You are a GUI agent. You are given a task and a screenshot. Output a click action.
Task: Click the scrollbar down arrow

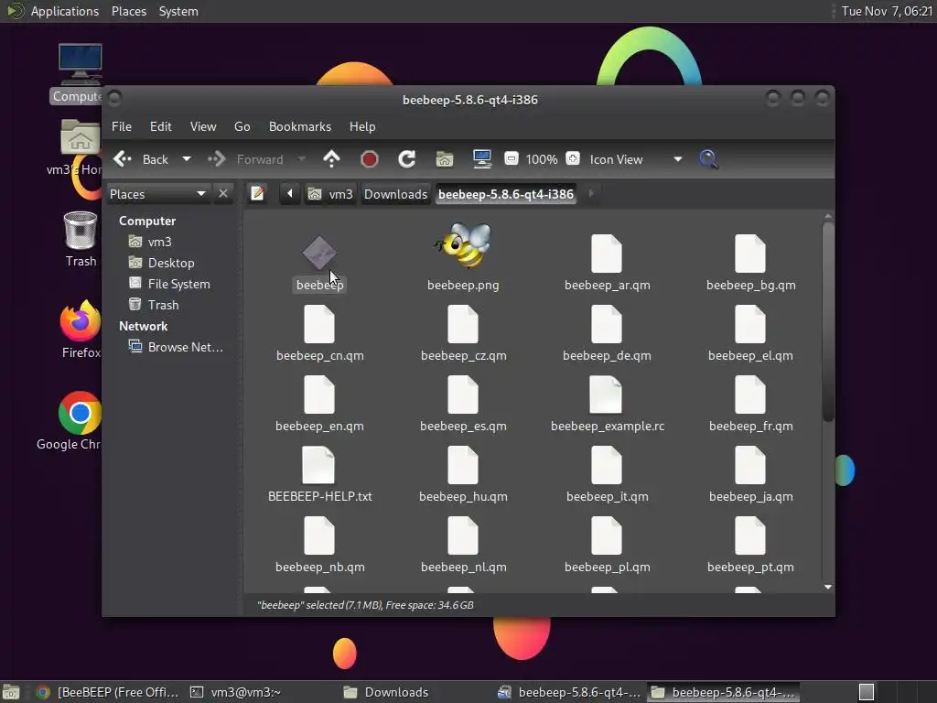pyautogui.click(x=827, y=587)
